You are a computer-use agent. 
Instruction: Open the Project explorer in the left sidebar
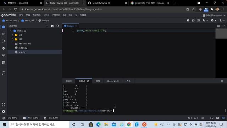tap(4, 27)
